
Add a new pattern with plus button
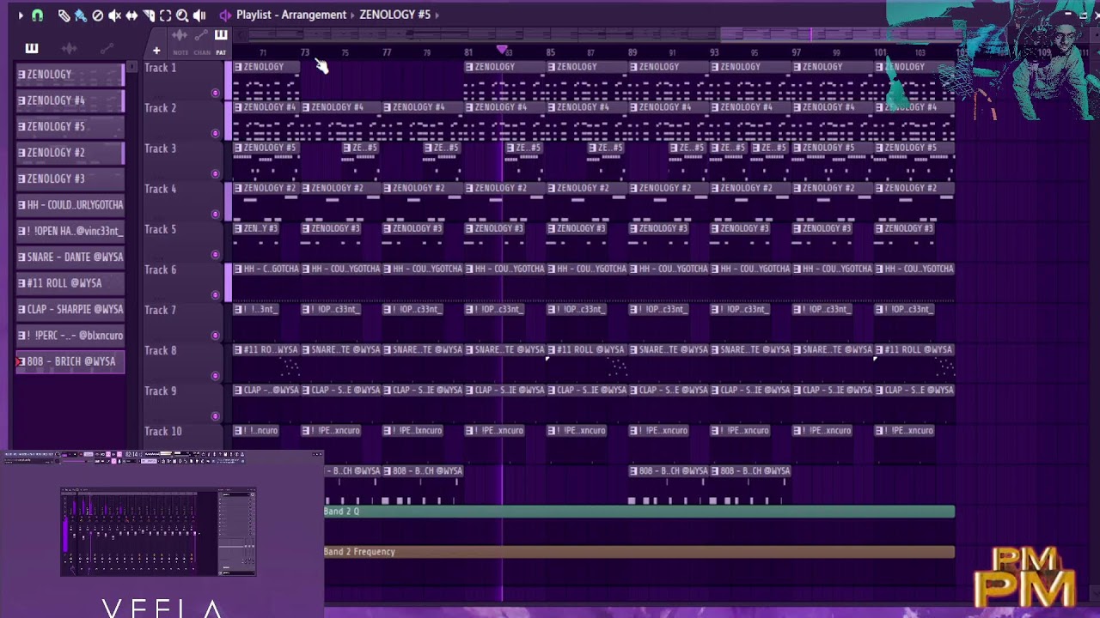pyautogui.click(x=156, y=51)
